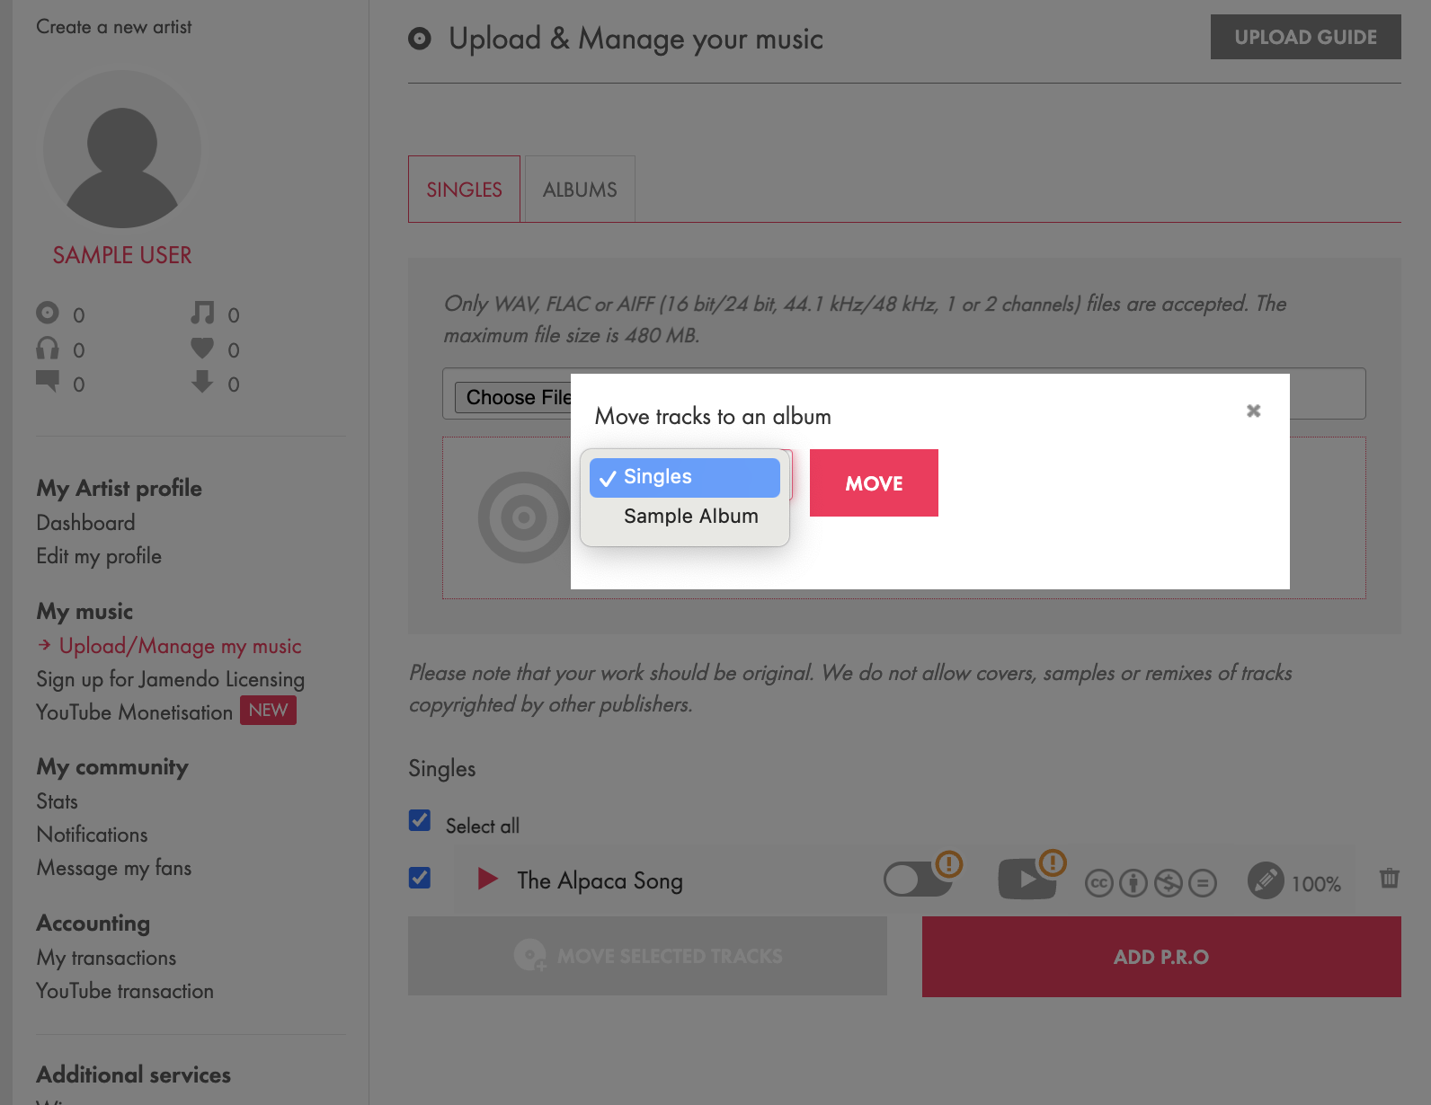The height and width of the screenshot is (1105, 1431).
Task: Switch to the ALBUMS tab
Action: point(580,189)
